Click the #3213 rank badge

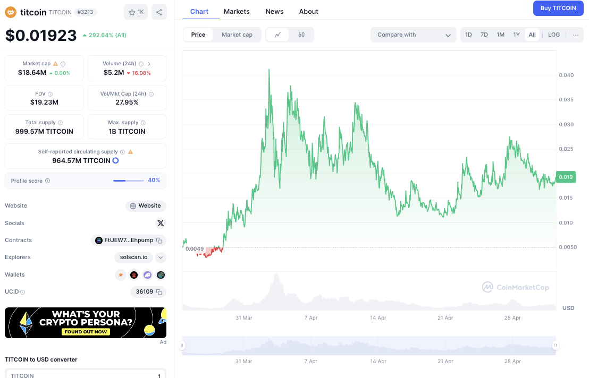click(85, 12)
